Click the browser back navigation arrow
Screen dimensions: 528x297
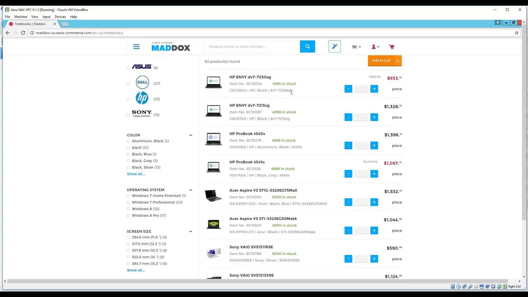click(x=7, y=33)
